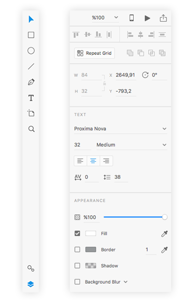Image resolution: width=192 pixels, height=306 pixels.
Task: Set text alignment to left
Action: point(81,161)
